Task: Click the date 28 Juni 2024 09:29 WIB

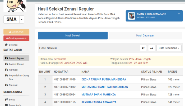Action: 74,63
